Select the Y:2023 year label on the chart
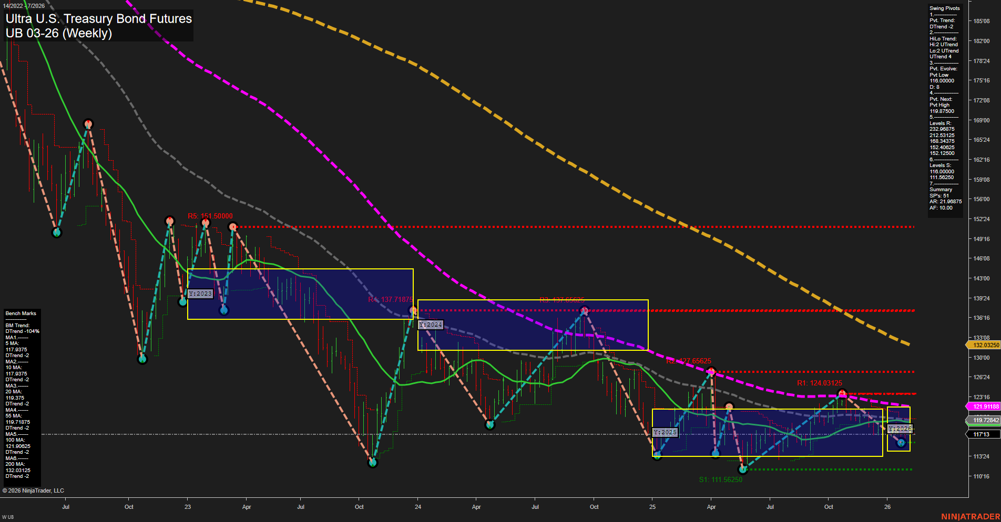This screenshot has height=522, width=1001. coord(200,294)
